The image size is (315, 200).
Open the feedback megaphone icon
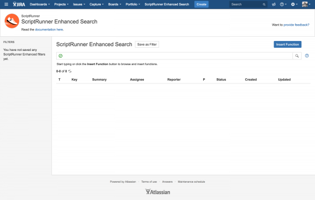(x=274, y=4)
